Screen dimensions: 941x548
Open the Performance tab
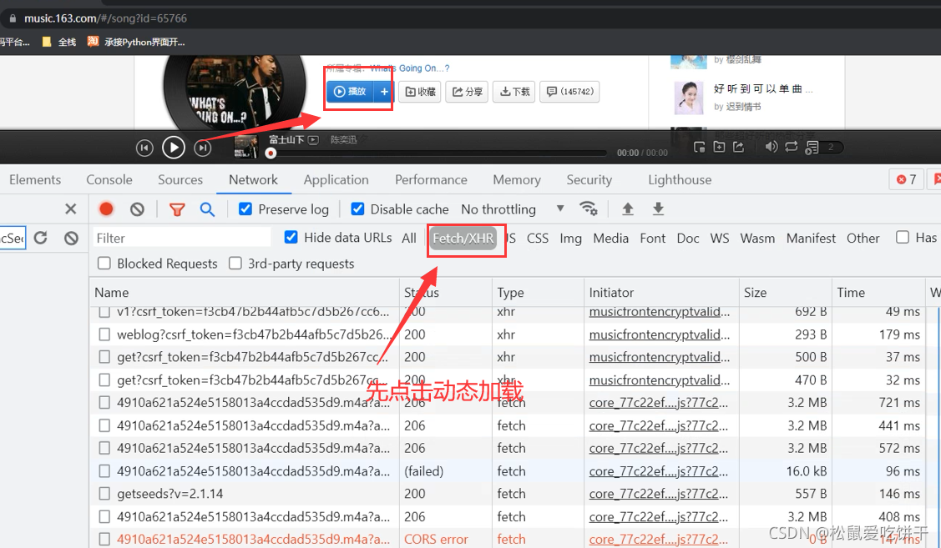tap(431, 180)
